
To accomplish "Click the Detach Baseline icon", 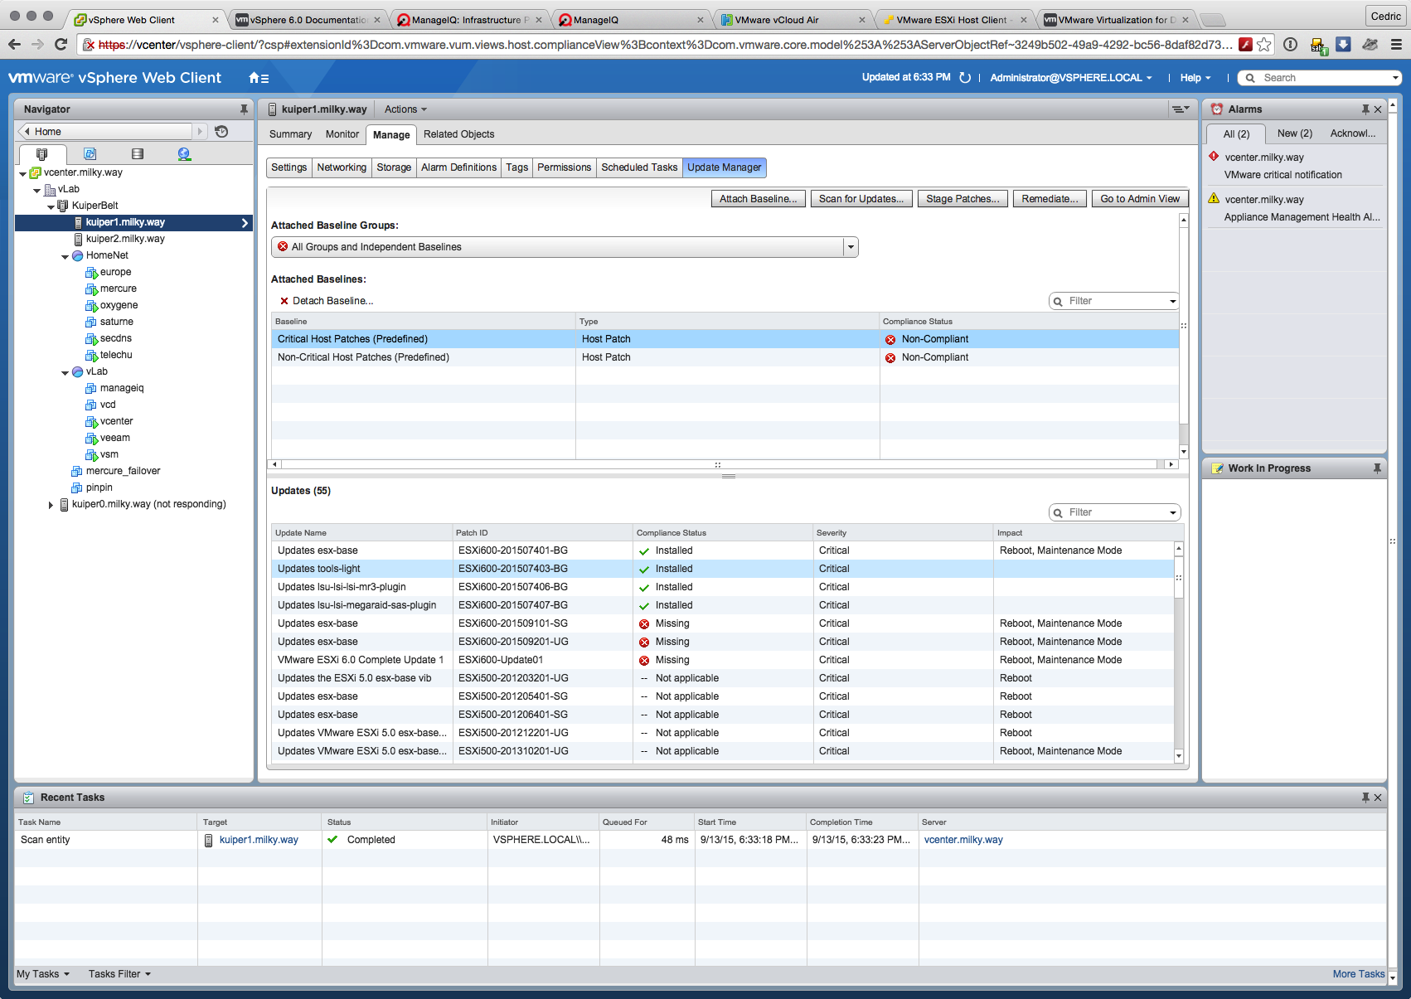I will tap(284, 301).
